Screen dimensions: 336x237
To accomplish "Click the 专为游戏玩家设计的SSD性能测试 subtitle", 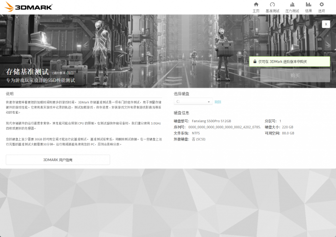I will [41, 80].
